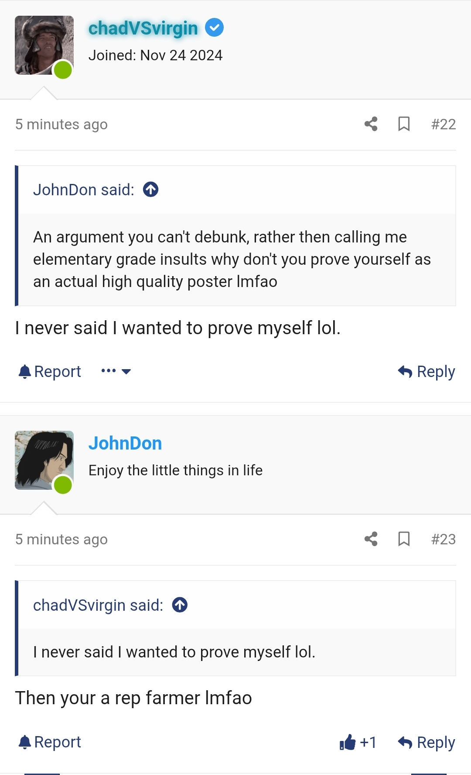The width and height of the screenshot is (471, 775).
Task: Bookmark post #23
Action: click(404, 540)
